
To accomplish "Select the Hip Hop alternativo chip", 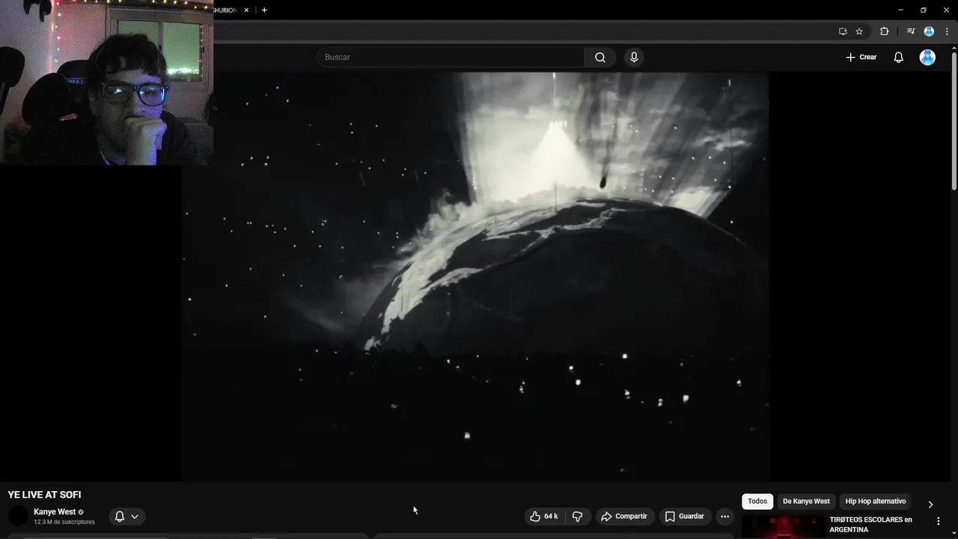I will (876, 502).
